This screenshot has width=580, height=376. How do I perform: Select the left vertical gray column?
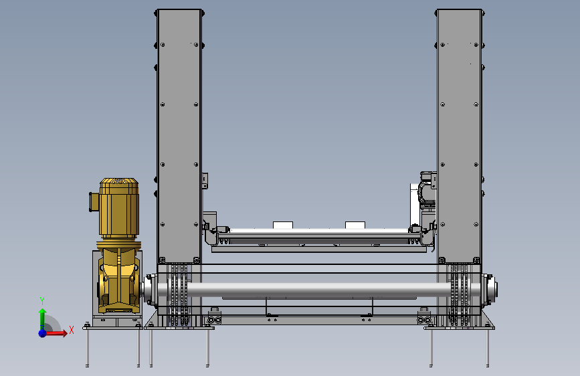179,136
